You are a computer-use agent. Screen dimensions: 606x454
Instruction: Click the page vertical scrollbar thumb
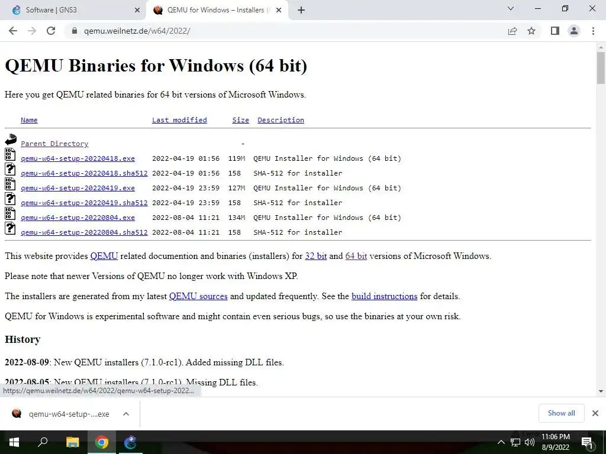(x=601, y=67)
